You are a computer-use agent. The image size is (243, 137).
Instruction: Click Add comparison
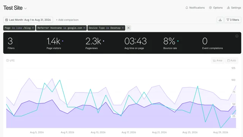pos(67,20)
